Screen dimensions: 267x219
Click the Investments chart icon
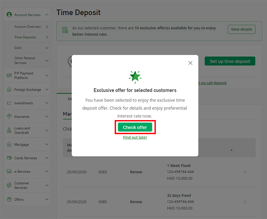pyautogui.click(x=9, y=103)
